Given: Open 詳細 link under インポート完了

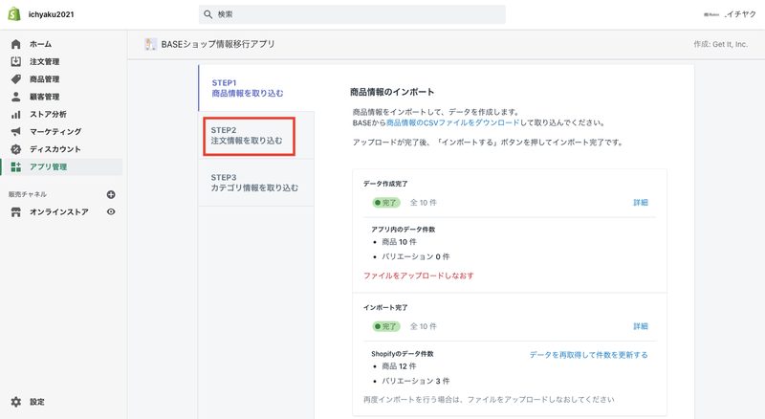Looking at the screenshot, I should 641,326.
